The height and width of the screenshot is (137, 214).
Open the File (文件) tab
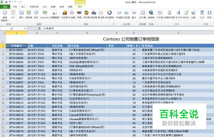(5, 7)
